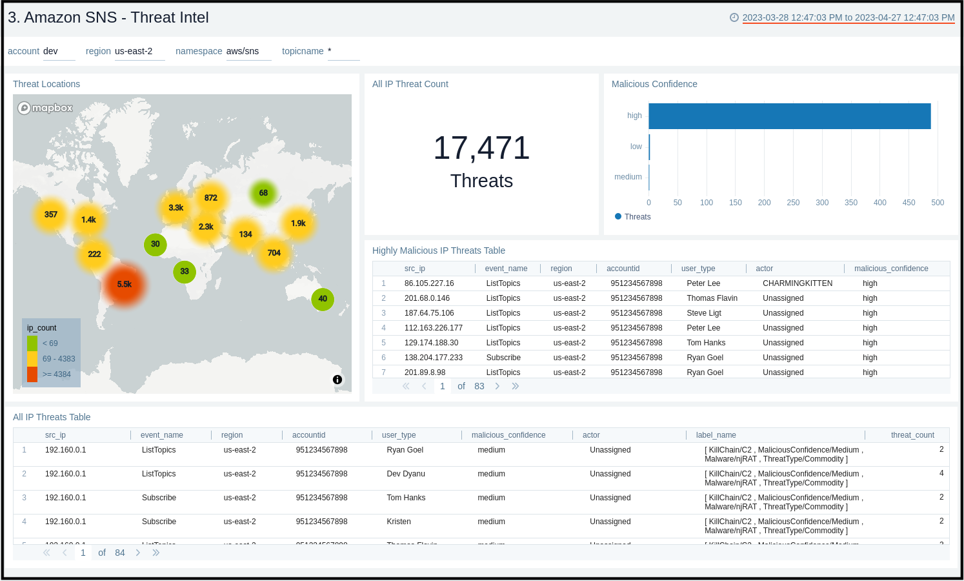This screenshot has height=581, width=964.
Task: Sort All IP Threats table by threat_count
Action: tap(912, 435)
